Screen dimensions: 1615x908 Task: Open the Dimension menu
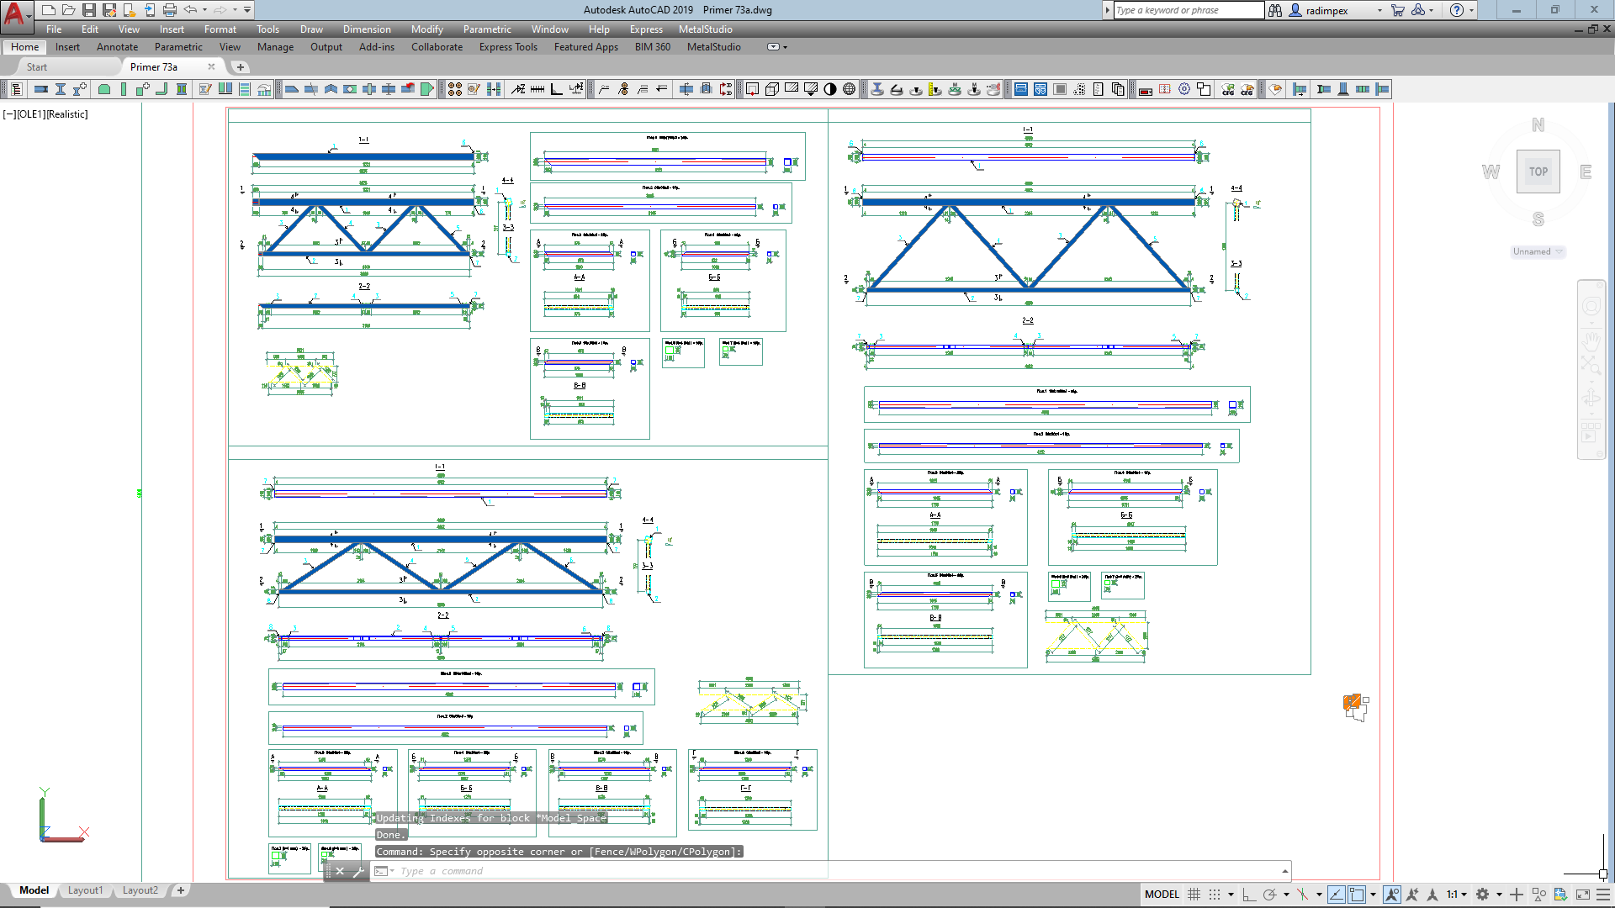click(x=367, y=29)
